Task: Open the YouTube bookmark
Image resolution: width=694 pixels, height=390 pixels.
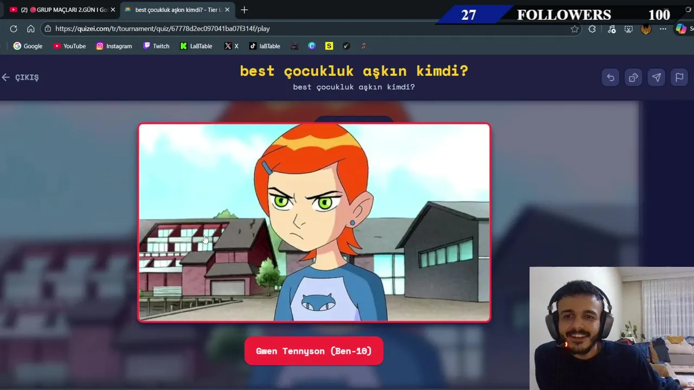Action: [69, 46]
